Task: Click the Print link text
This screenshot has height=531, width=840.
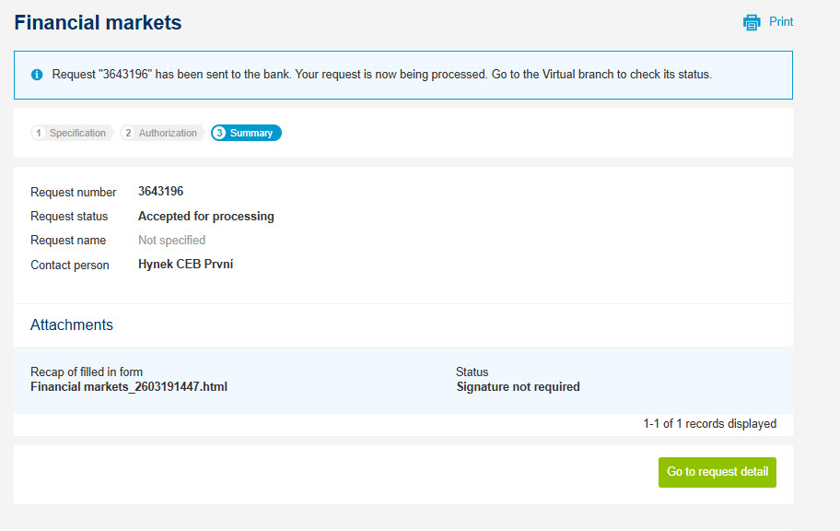Action: point(781,22)
